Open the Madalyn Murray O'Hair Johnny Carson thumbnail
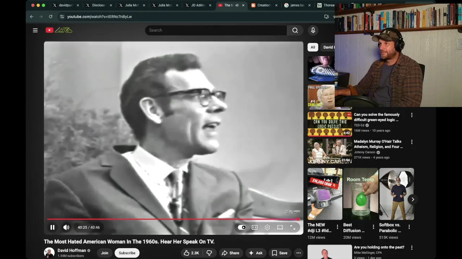Screen dimensions: 462x259 330,151
